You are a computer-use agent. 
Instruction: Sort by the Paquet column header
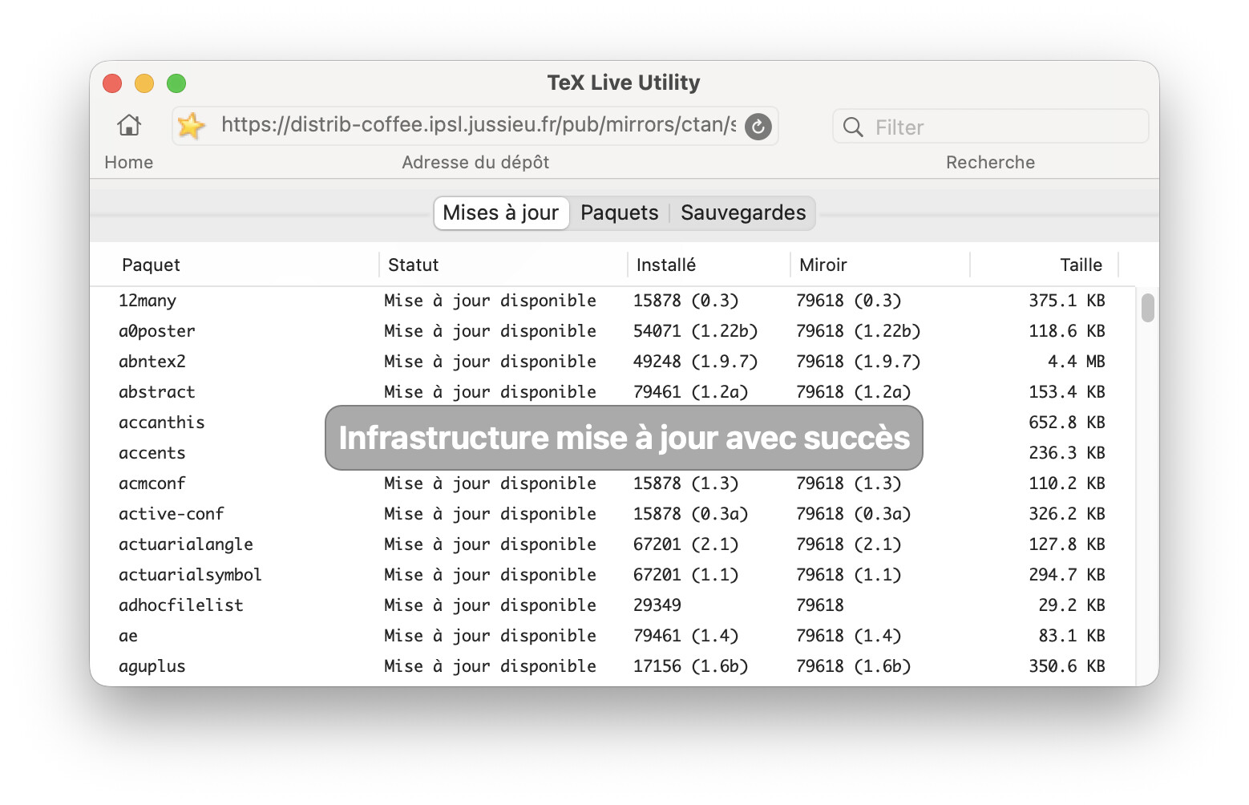(234, 265)
